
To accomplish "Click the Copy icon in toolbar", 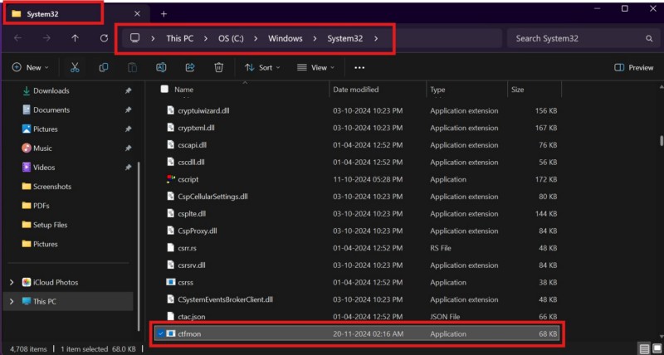I will 104,67.
